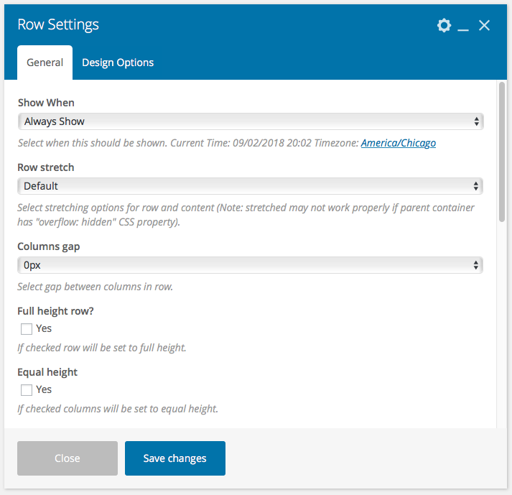Switch to the General tab
The width and height of the screenshot is (512, 495).
(x=45, y=63)
